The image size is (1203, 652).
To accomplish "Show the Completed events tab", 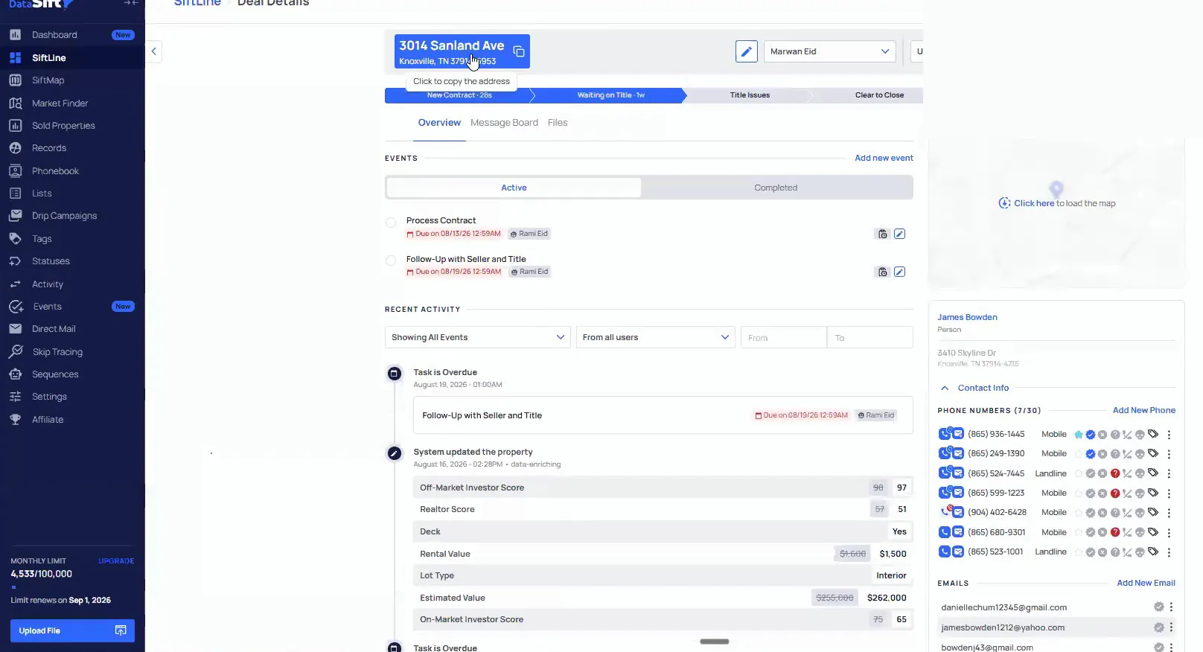I will [776, 188].
